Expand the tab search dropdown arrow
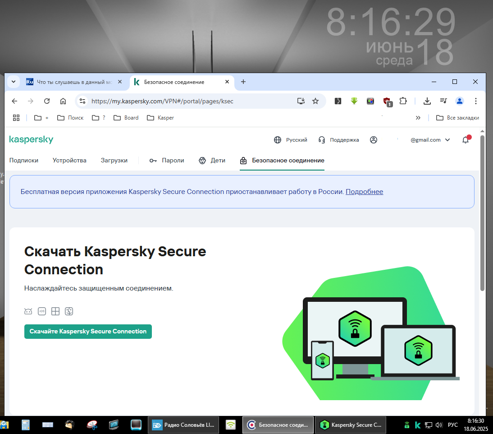This screenshot has height=434, width=493. coord(14,82)
